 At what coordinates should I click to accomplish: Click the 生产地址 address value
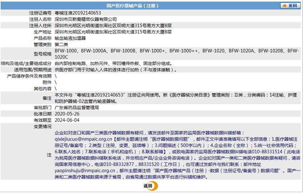[x=113, y=32]
